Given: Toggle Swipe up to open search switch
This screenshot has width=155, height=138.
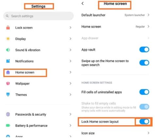Looking at the screenshot, I should (144, 63).
